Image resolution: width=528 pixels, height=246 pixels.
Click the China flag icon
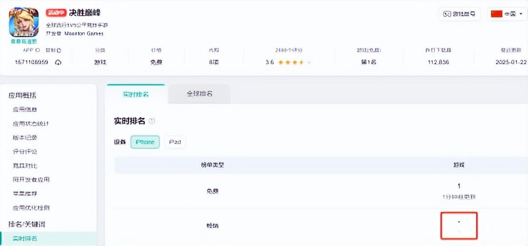pyautogui.click(x=497, y=14)
